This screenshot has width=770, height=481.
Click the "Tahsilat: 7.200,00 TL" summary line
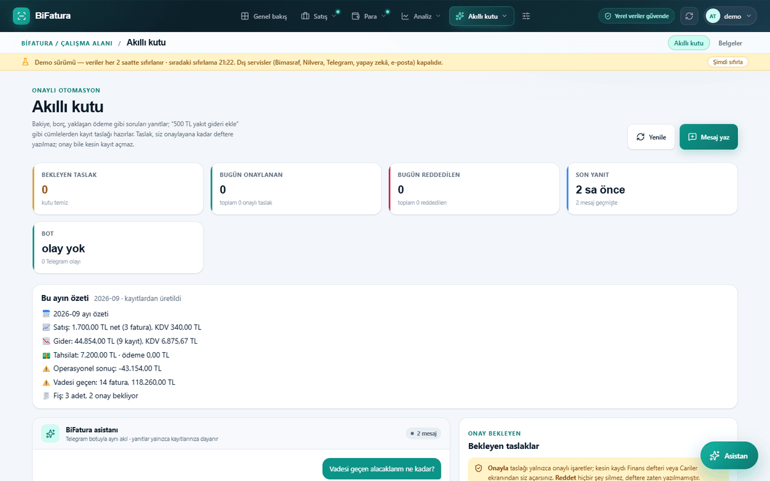pyautogui.click(x=105, y=355)
